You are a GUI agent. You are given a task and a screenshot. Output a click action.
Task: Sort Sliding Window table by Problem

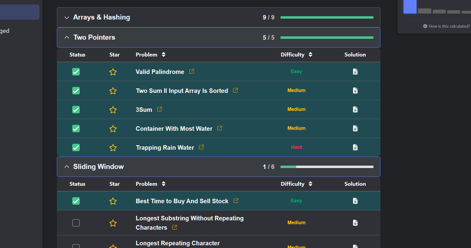pyautogui.click(x=164, y=184)
